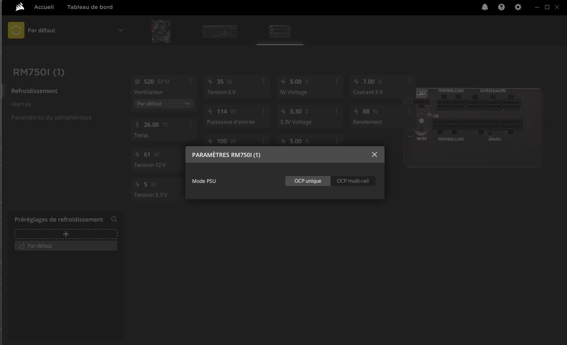Select the Refroidissement section
567x345 pixels.
click(x=34, y=91)
